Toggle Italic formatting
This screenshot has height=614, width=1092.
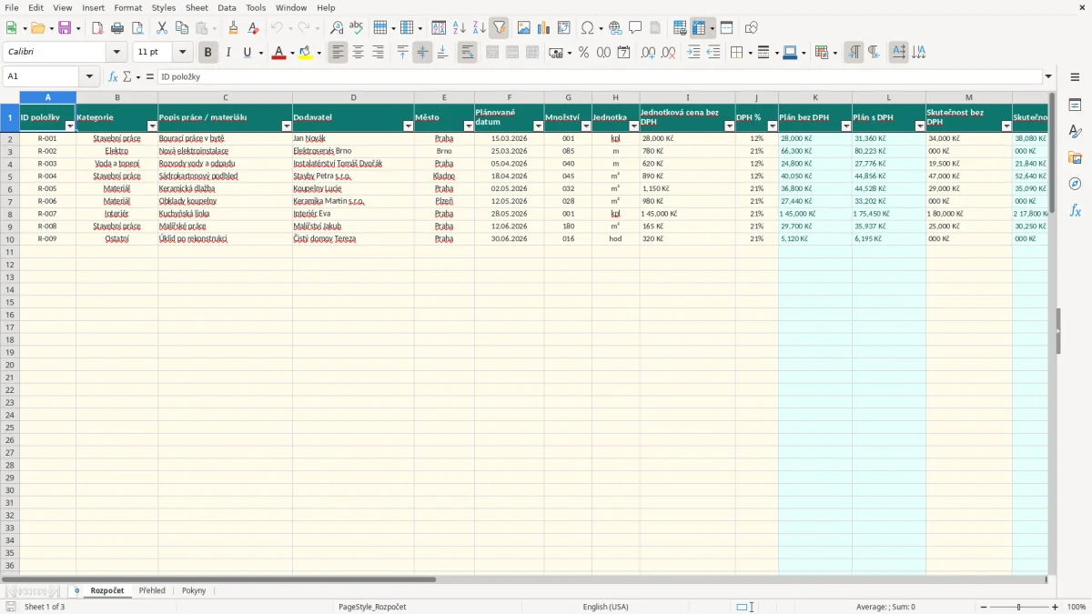pyautogui.click(x=227, y=53)
